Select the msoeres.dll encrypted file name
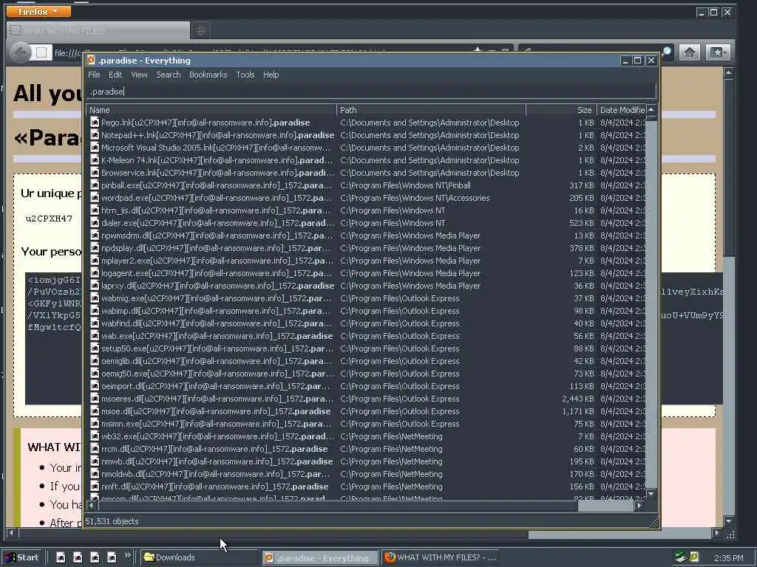This screenshot has width=757, height=567. 217,399
